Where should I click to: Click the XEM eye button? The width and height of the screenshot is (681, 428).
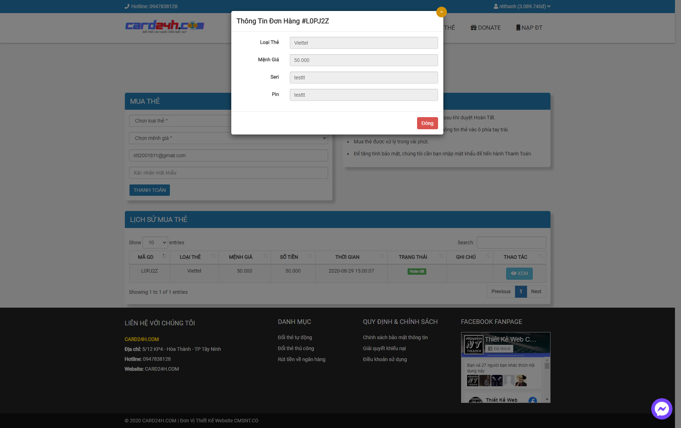[x=519, y=273]
